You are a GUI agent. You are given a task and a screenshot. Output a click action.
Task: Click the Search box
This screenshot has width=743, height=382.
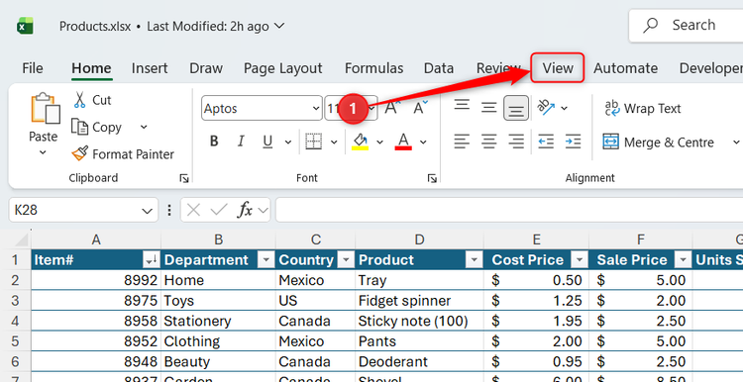click(686, 25)
